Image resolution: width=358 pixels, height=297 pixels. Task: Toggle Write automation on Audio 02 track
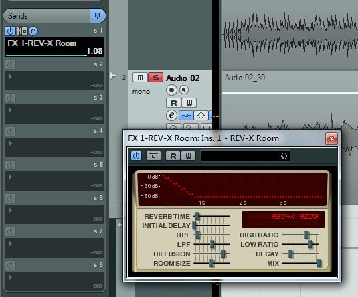tap(189, 103)
